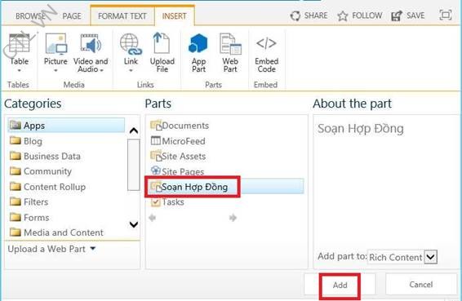Open the Content Rollup category

coord(47,187)
